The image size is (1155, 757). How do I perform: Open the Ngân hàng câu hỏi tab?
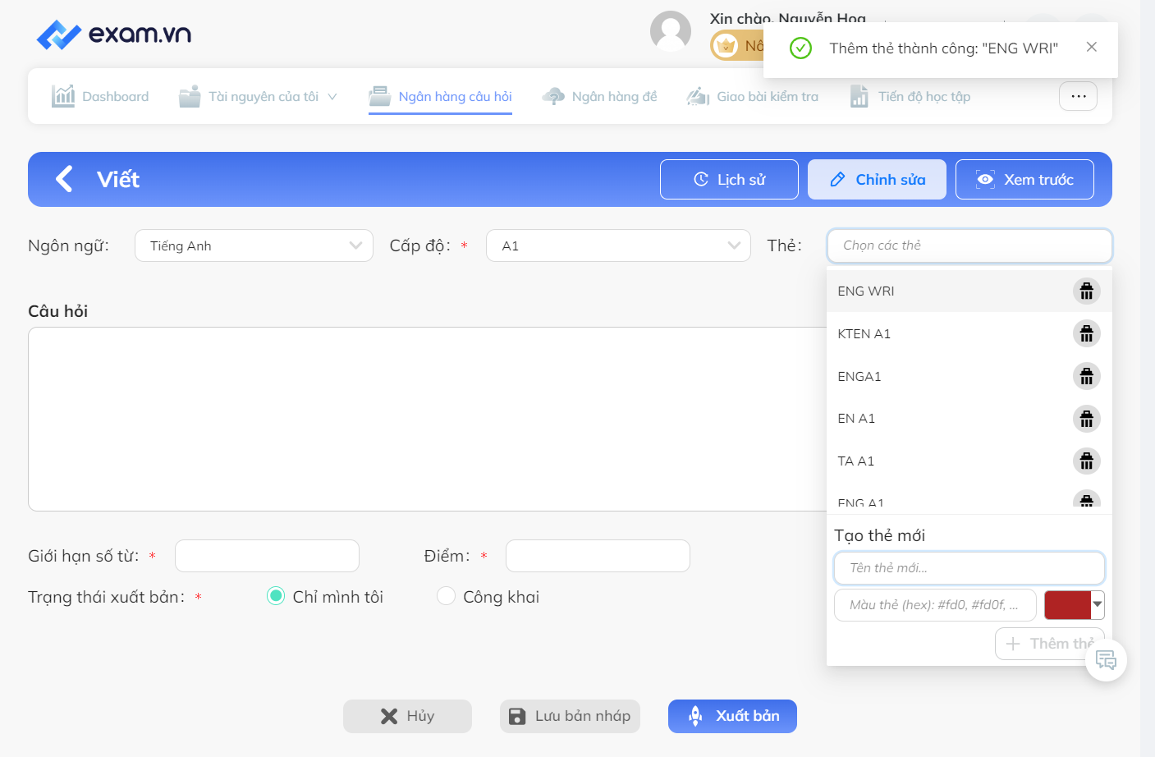tap(440, 96)
